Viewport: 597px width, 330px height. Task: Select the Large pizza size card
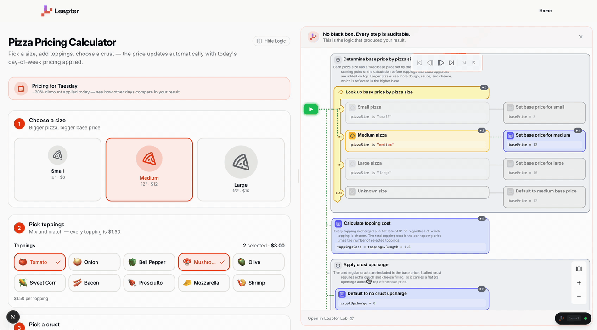click(241, 170)
